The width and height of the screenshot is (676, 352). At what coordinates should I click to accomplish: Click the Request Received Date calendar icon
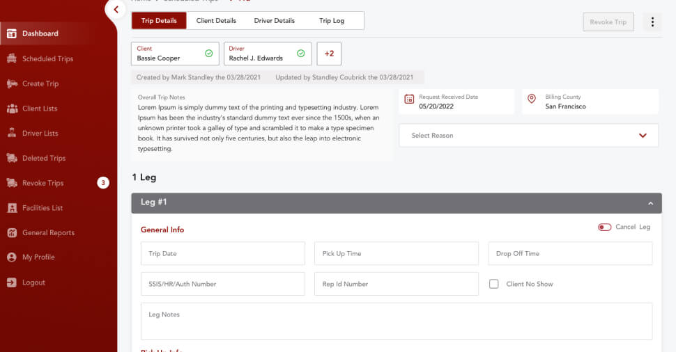coord(410,99)
